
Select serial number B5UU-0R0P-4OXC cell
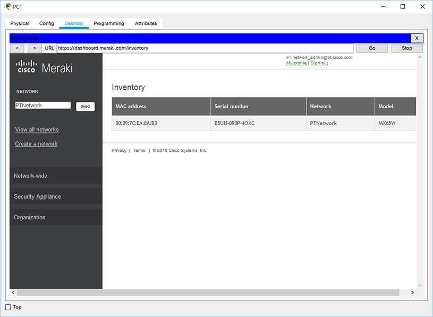(259, 123)
